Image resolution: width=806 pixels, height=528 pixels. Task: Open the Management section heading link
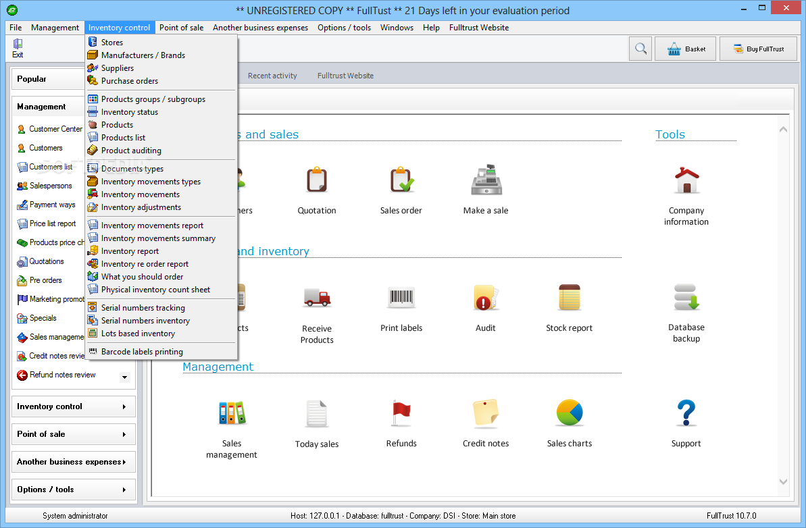(218, 367)
